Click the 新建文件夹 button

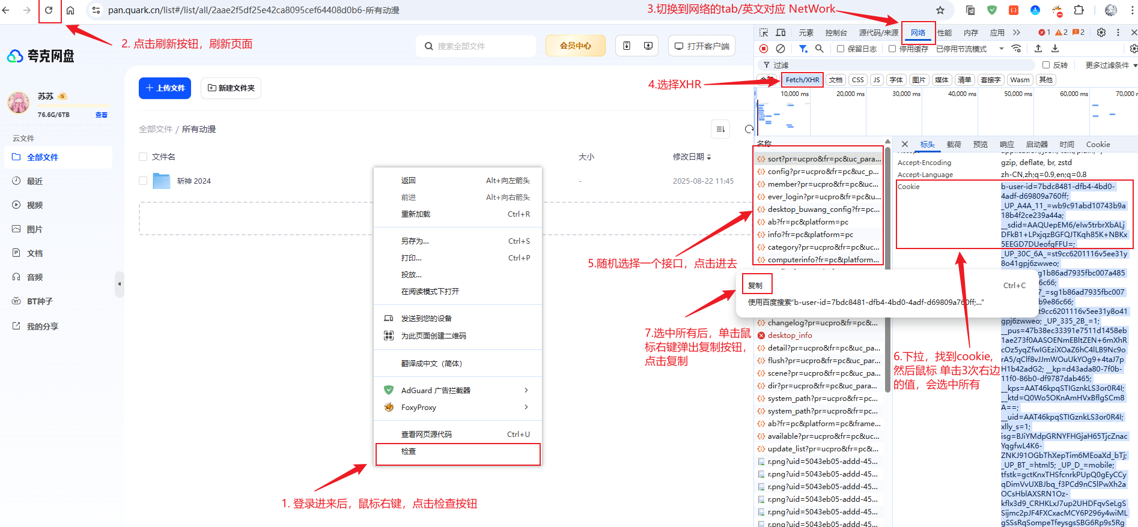point(231,88)
